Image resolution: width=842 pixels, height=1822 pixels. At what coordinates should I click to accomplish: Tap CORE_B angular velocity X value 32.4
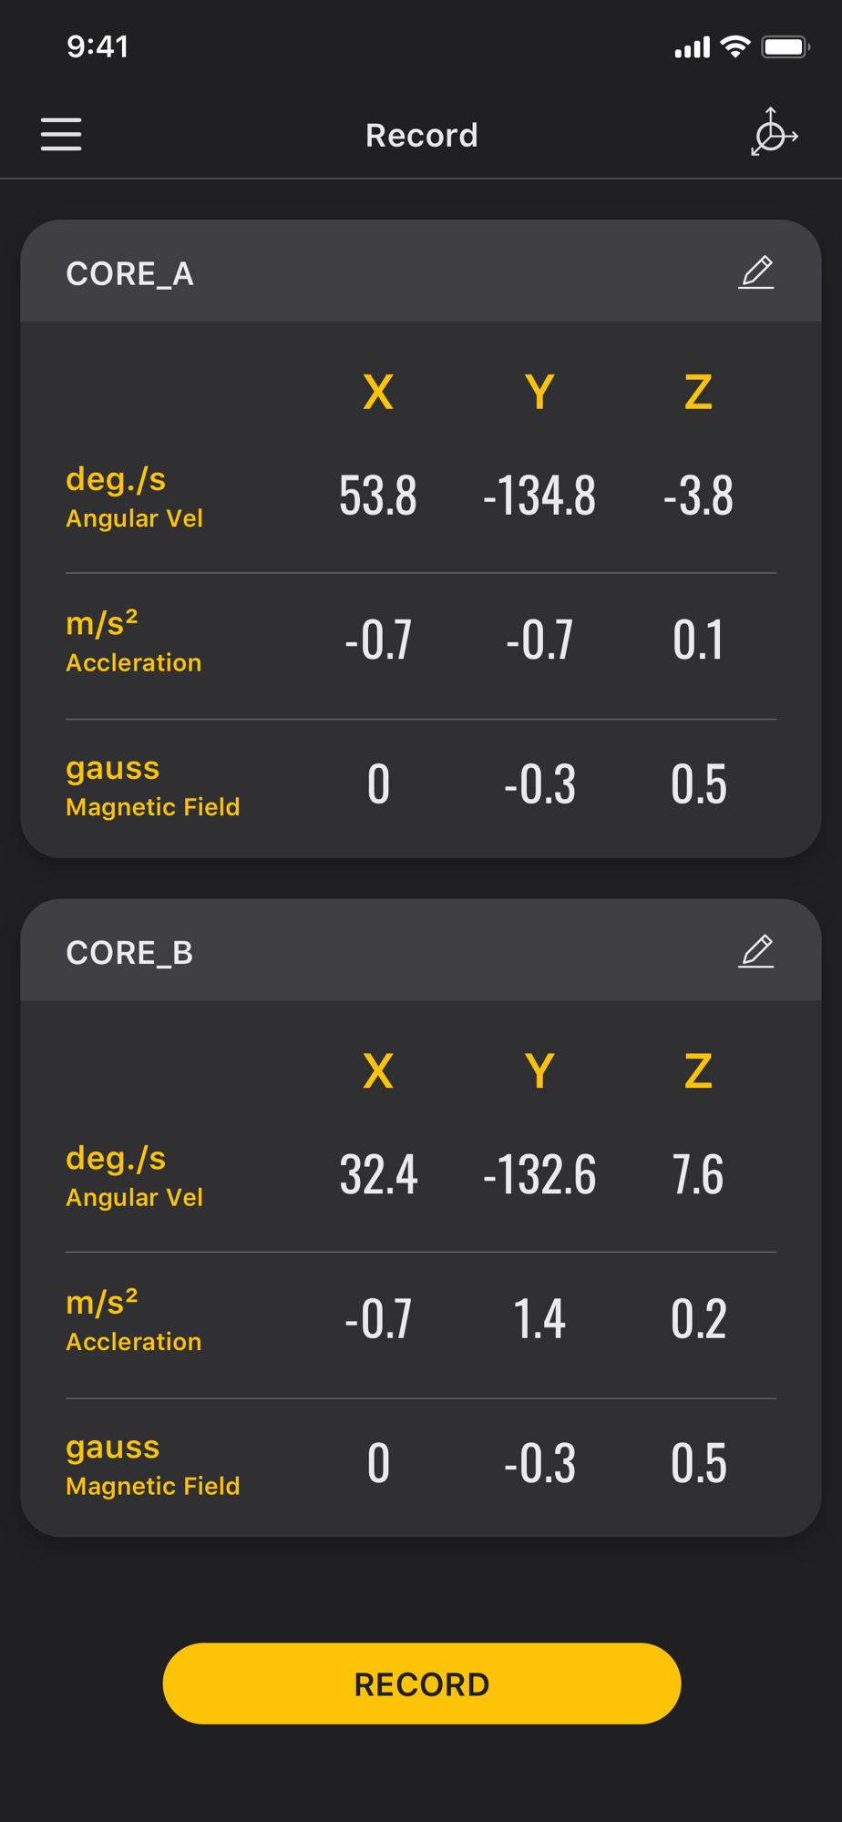tap(378, 1175)
